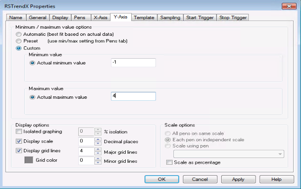Toggle Display grid lines checkbox
Image resolution: width=301 pixels, height=189 pixels.
(x=19, y=151)
